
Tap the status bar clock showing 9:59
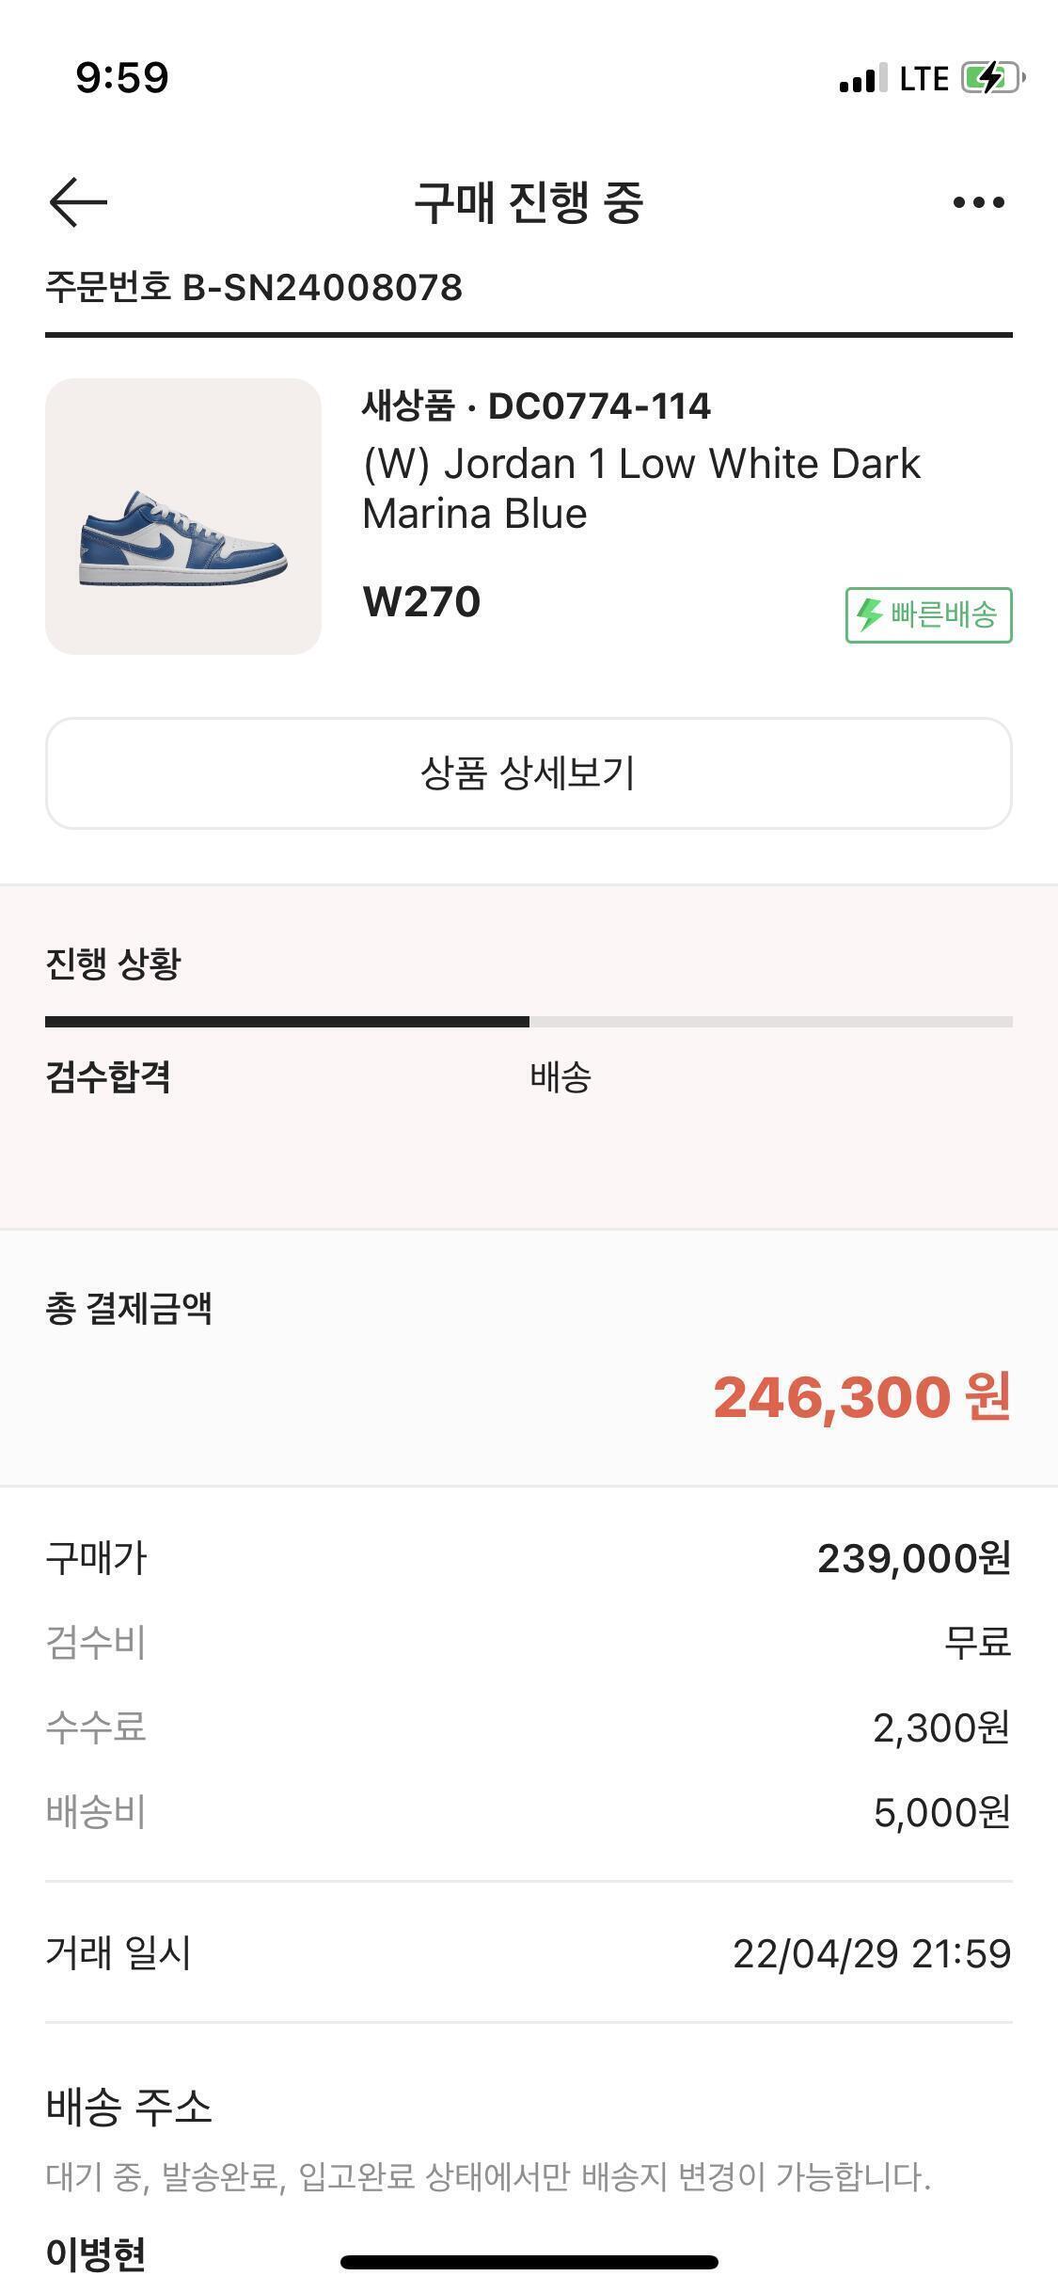coord(122,78)
